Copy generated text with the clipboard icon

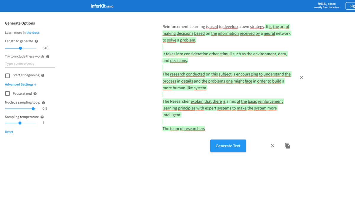[287, 146]
